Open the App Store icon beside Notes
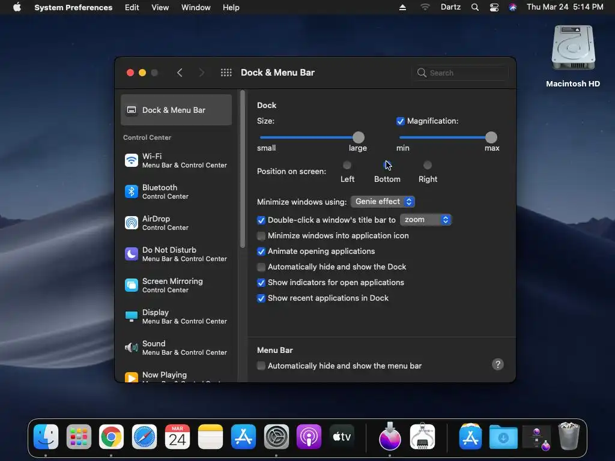Image resolution: width=615 pixels, height=461 pixels. click(x=243, y=437)
